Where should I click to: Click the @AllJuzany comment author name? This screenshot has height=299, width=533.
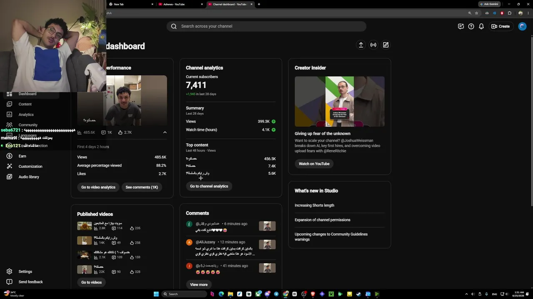pos(205,242)
